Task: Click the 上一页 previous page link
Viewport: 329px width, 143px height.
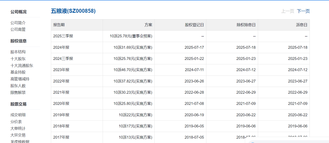Action: 287,11
